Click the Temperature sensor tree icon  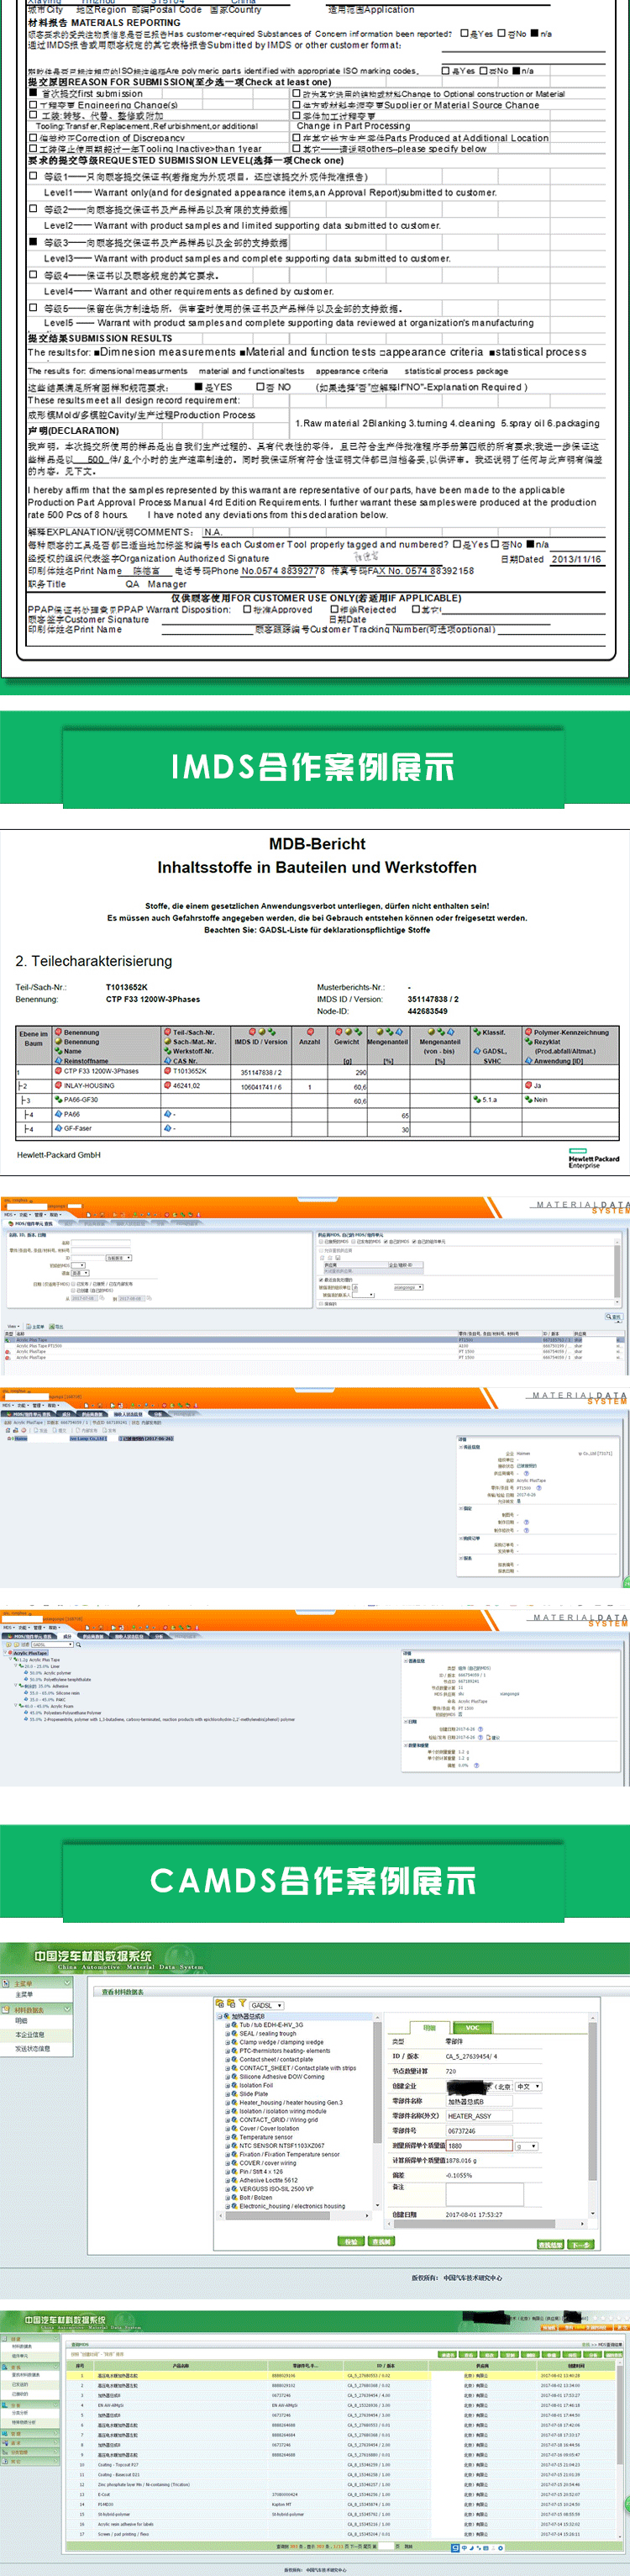click(234, 2137)
